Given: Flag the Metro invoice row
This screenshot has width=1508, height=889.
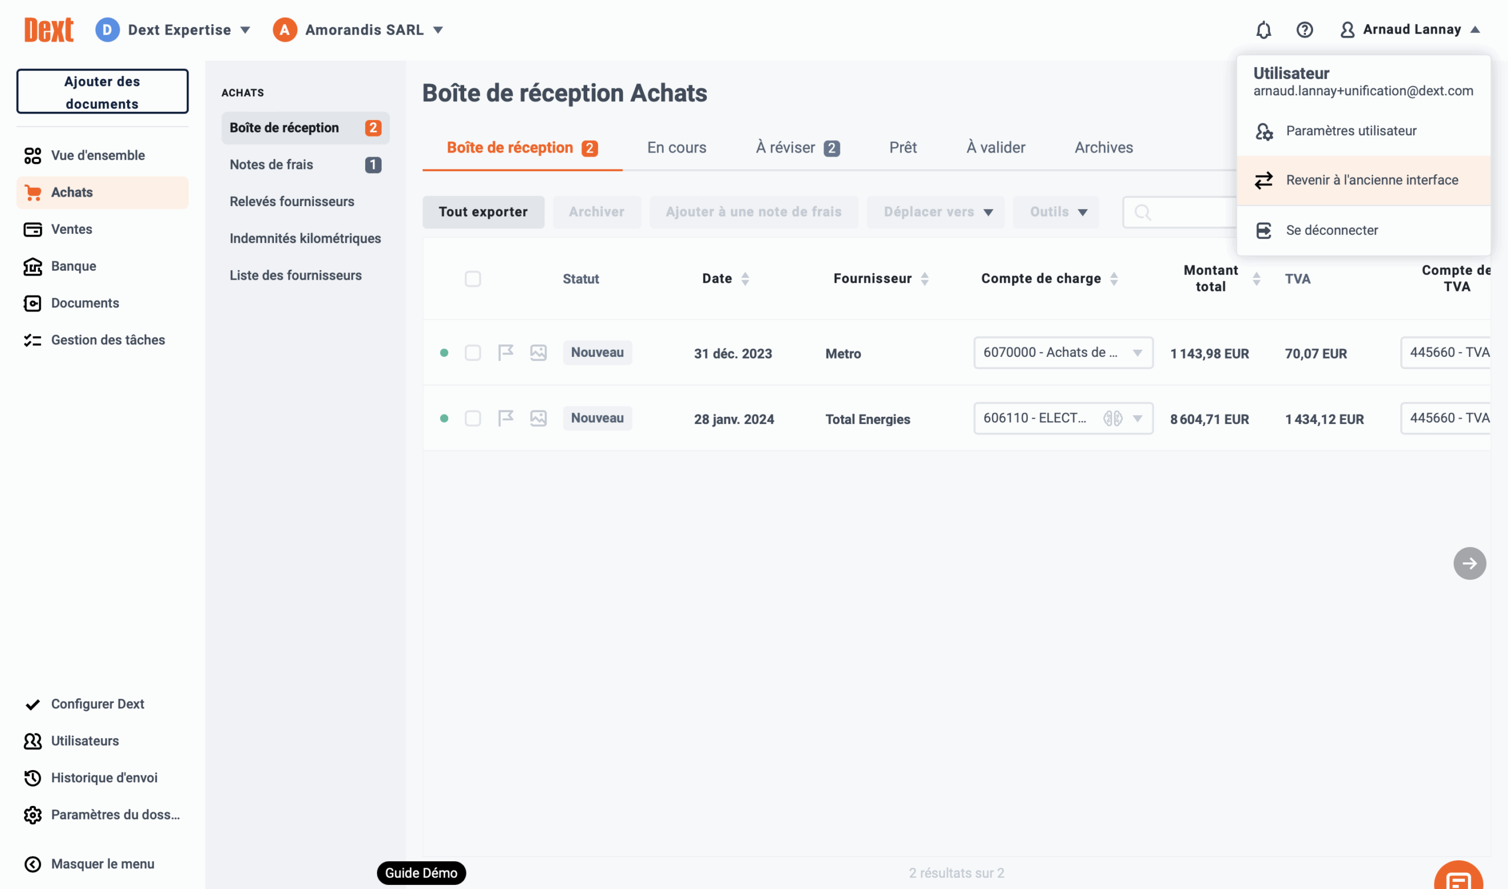Looking at the screenshot, I should (x=506, y=352).
